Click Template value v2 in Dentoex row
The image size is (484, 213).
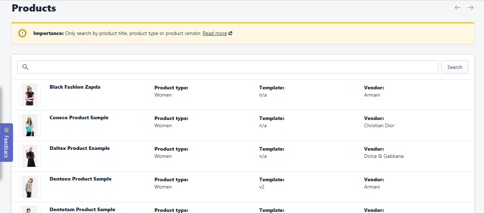pyautogui.click(x=262, y=187)
